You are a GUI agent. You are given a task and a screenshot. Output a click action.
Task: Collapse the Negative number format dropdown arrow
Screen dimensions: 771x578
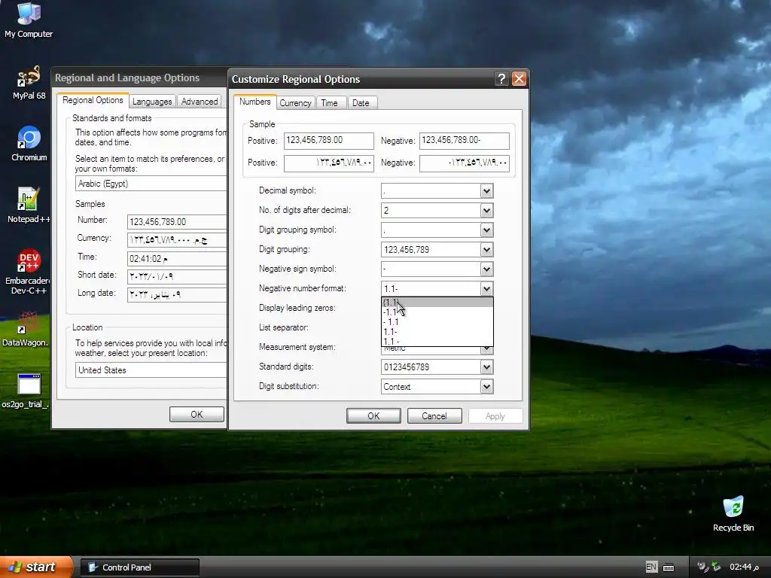486,288
